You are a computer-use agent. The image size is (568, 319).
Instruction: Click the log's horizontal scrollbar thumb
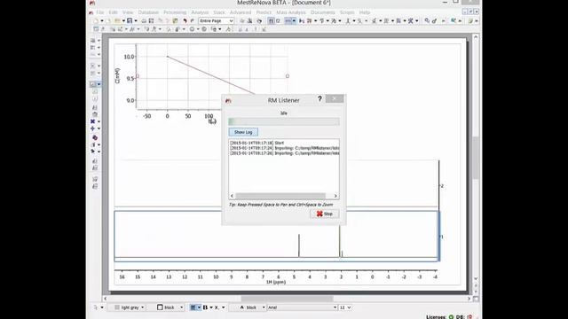click(x=280, y=196)
